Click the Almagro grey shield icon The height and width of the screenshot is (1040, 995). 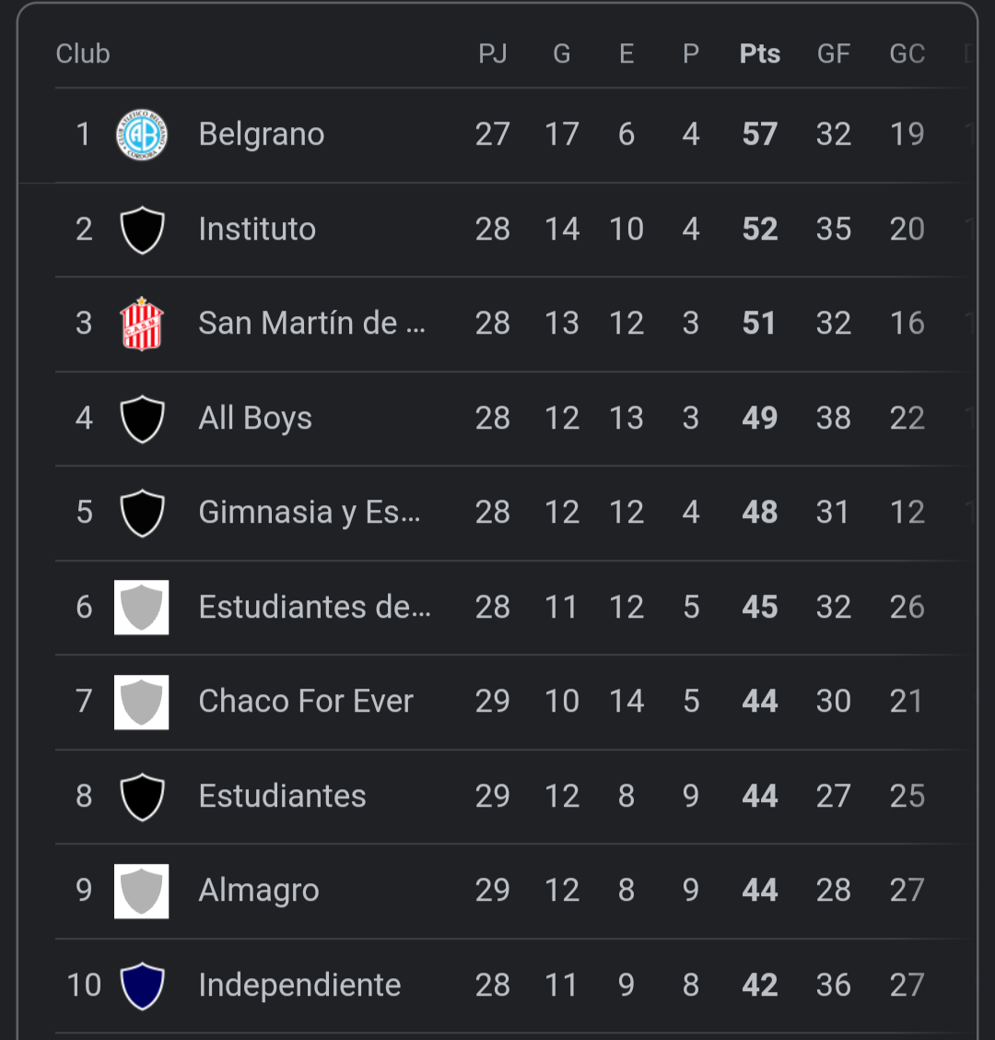[142, 891]
